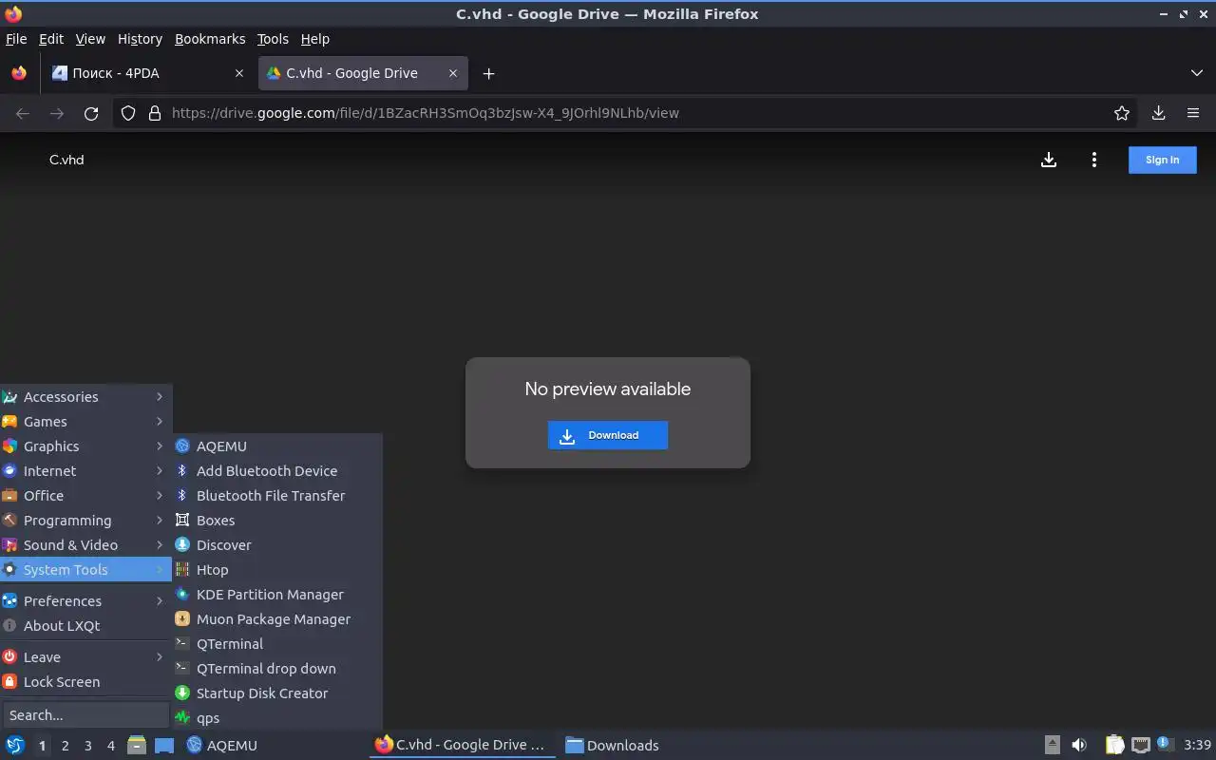Screen dimensions: 1216x760
Task: Click the network status tray icon
Action: coord(1141,746)
